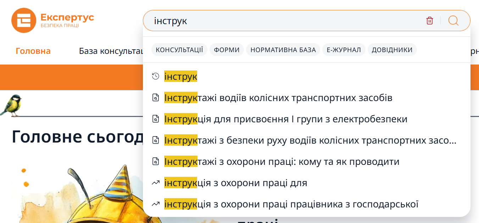Screen dimensions: 479x223
Task: Click inside the search input field
Action: [284, 21]
